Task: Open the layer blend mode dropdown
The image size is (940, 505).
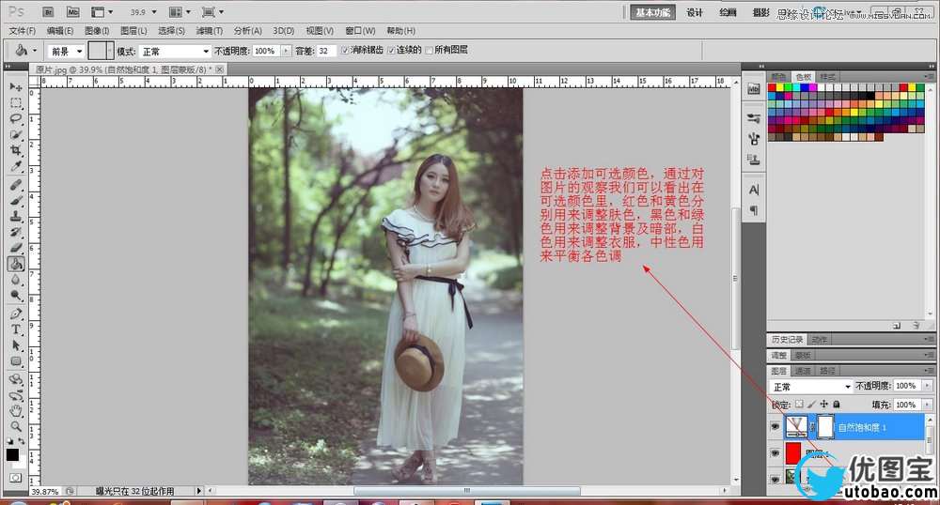Action: [810, 387]
